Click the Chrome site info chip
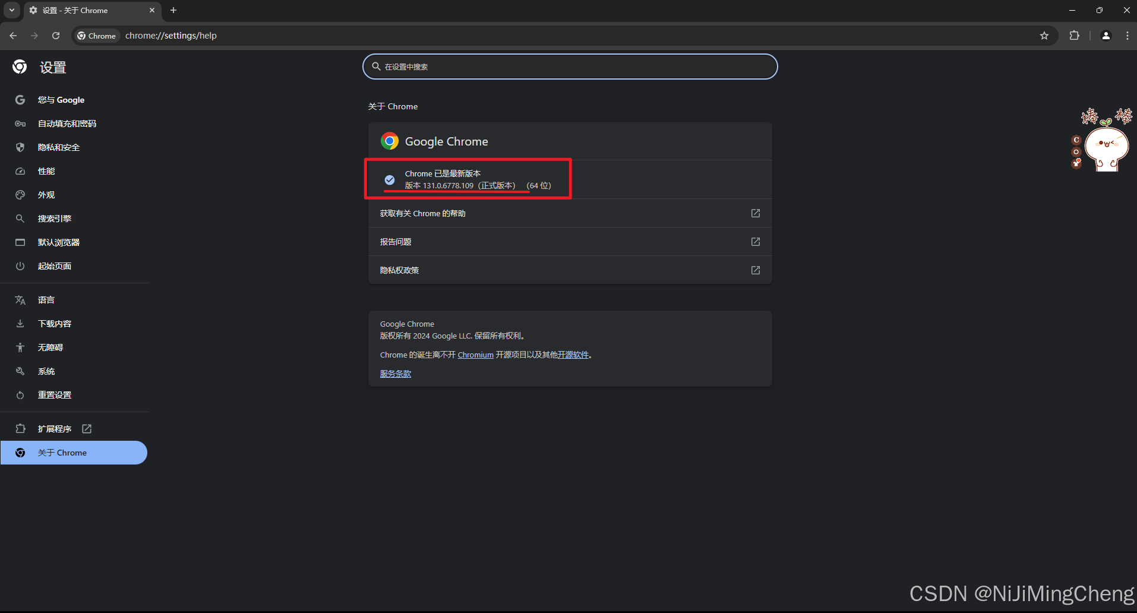This screenshot has width=1137, height=613. (x=97, y=36)
